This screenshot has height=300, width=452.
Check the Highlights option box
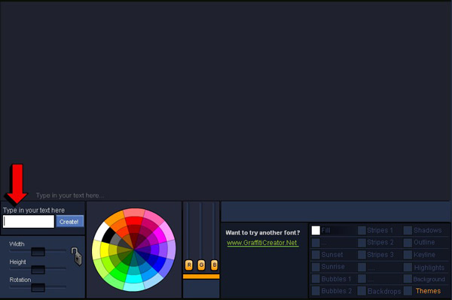tap(408, 267)
